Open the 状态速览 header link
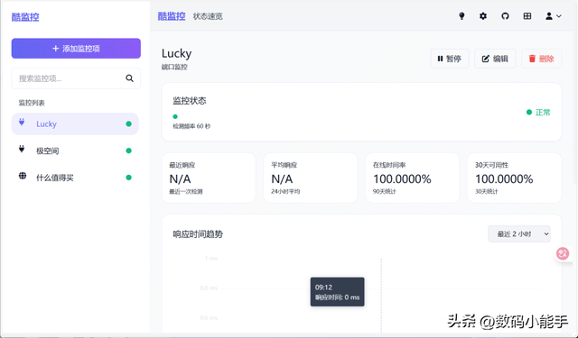This screenshot has width=578, height=338. click(x=208, y=16)
